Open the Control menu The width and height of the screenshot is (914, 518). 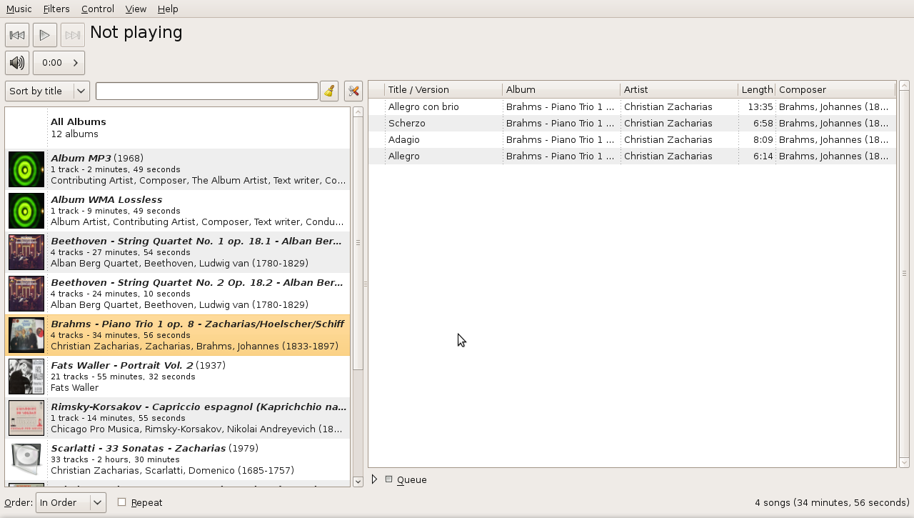[97, 9]
